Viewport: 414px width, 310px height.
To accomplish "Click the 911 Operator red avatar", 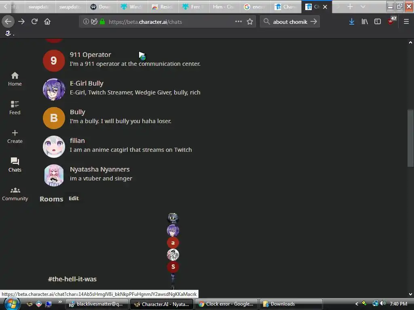I will [54, 61].
